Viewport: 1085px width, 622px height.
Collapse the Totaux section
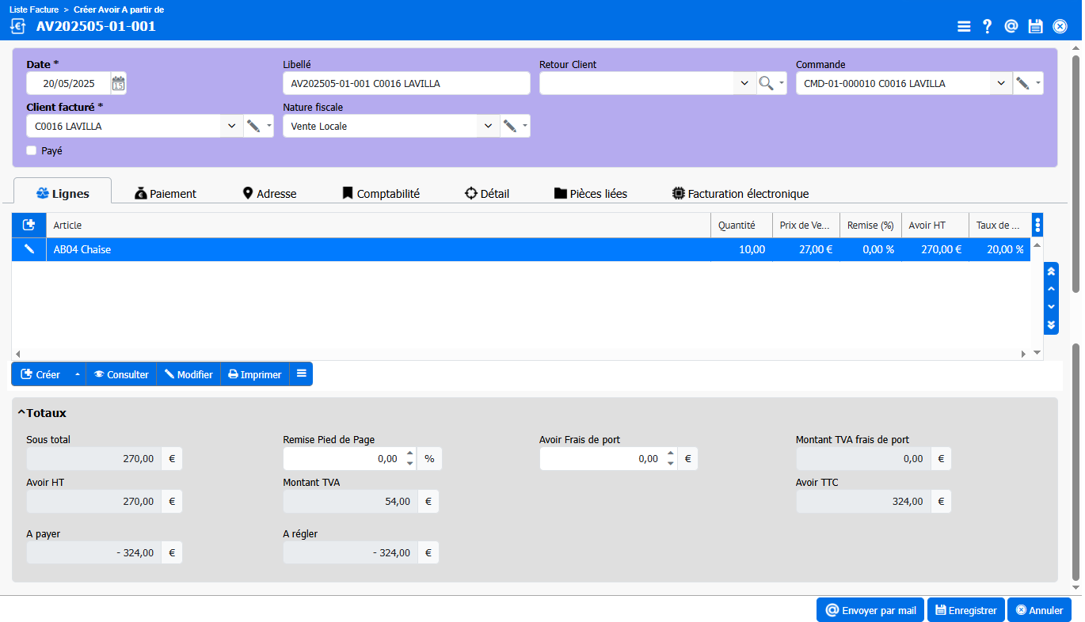22,413
